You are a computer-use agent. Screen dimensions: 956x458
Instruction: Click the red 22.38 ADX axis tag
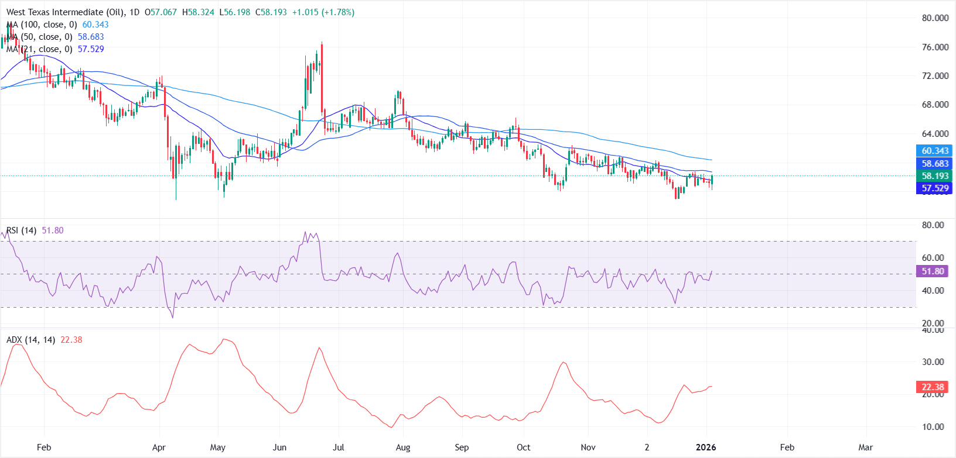coord(933,387)
